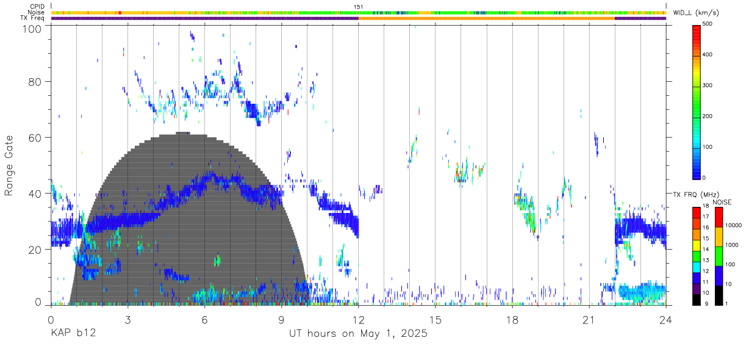Click the 1000 tick on NOISE legend
This screenshot has height=346, width=749.
point(732,245)
